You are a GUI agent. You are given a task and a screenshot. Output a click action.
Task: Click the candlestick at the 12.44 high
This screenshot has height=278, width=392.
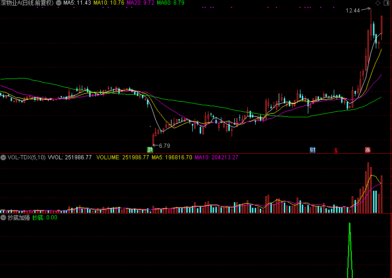[x=371, y=25]
